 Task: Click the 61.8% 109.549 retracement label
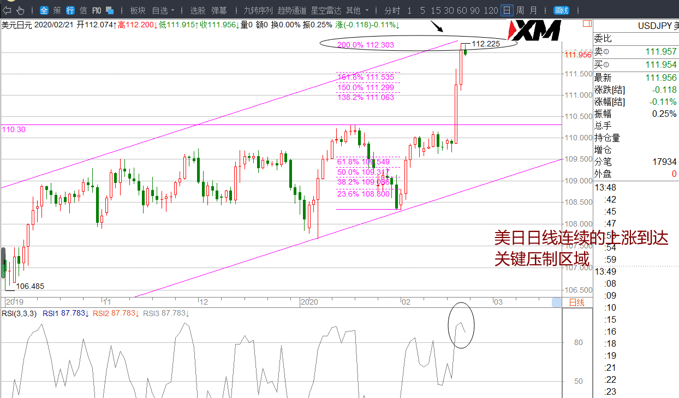point(364,162)
